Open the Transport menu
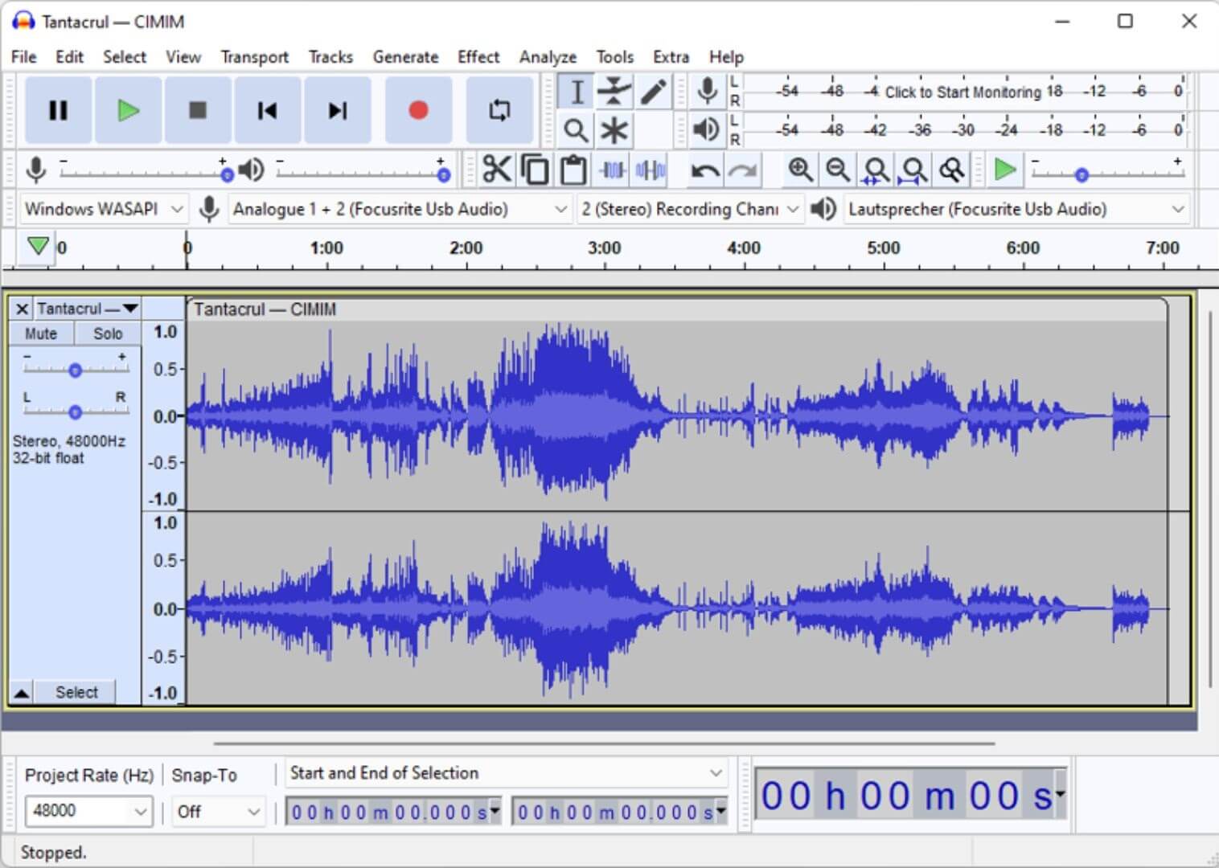Image resolution: width=1219 pixels, height=868 pixels. 255,56
